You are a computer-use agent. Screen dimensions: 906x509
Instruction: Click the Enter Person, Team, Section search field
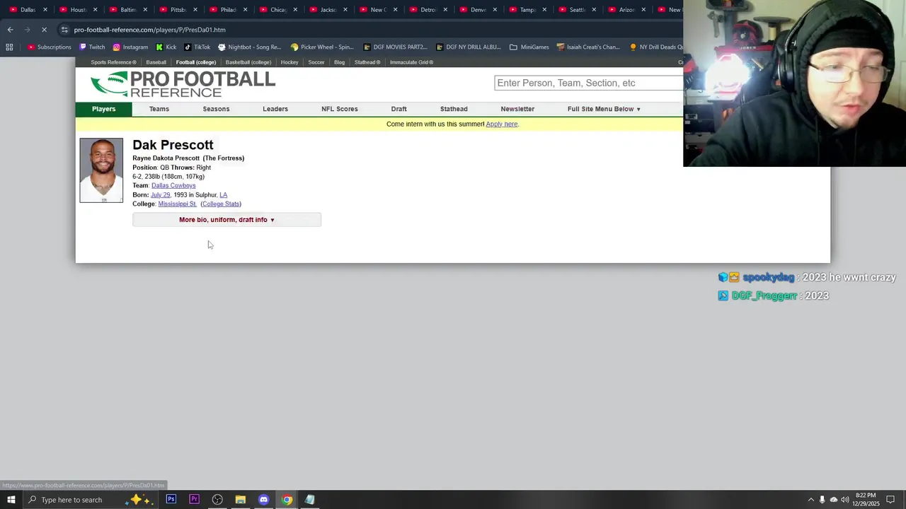point(589,83)
